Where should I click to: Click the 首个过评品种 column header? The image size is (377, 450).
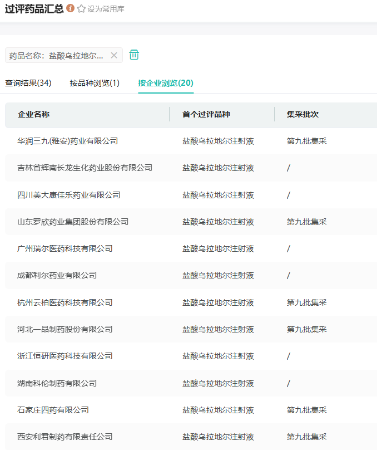(x=206, y=114)
